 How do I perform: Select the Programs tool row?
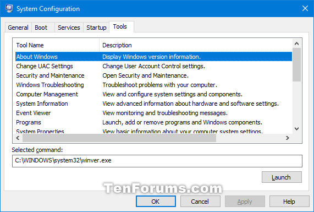pos(153,122)
